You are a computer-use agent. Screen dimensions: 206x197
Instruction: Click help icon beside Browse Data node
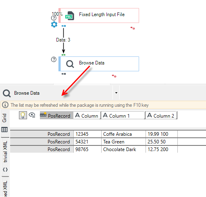point(54,59)
